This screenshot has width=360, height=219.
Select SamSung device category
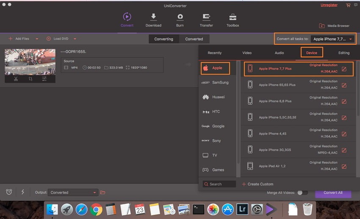click(x=217, y=83)
